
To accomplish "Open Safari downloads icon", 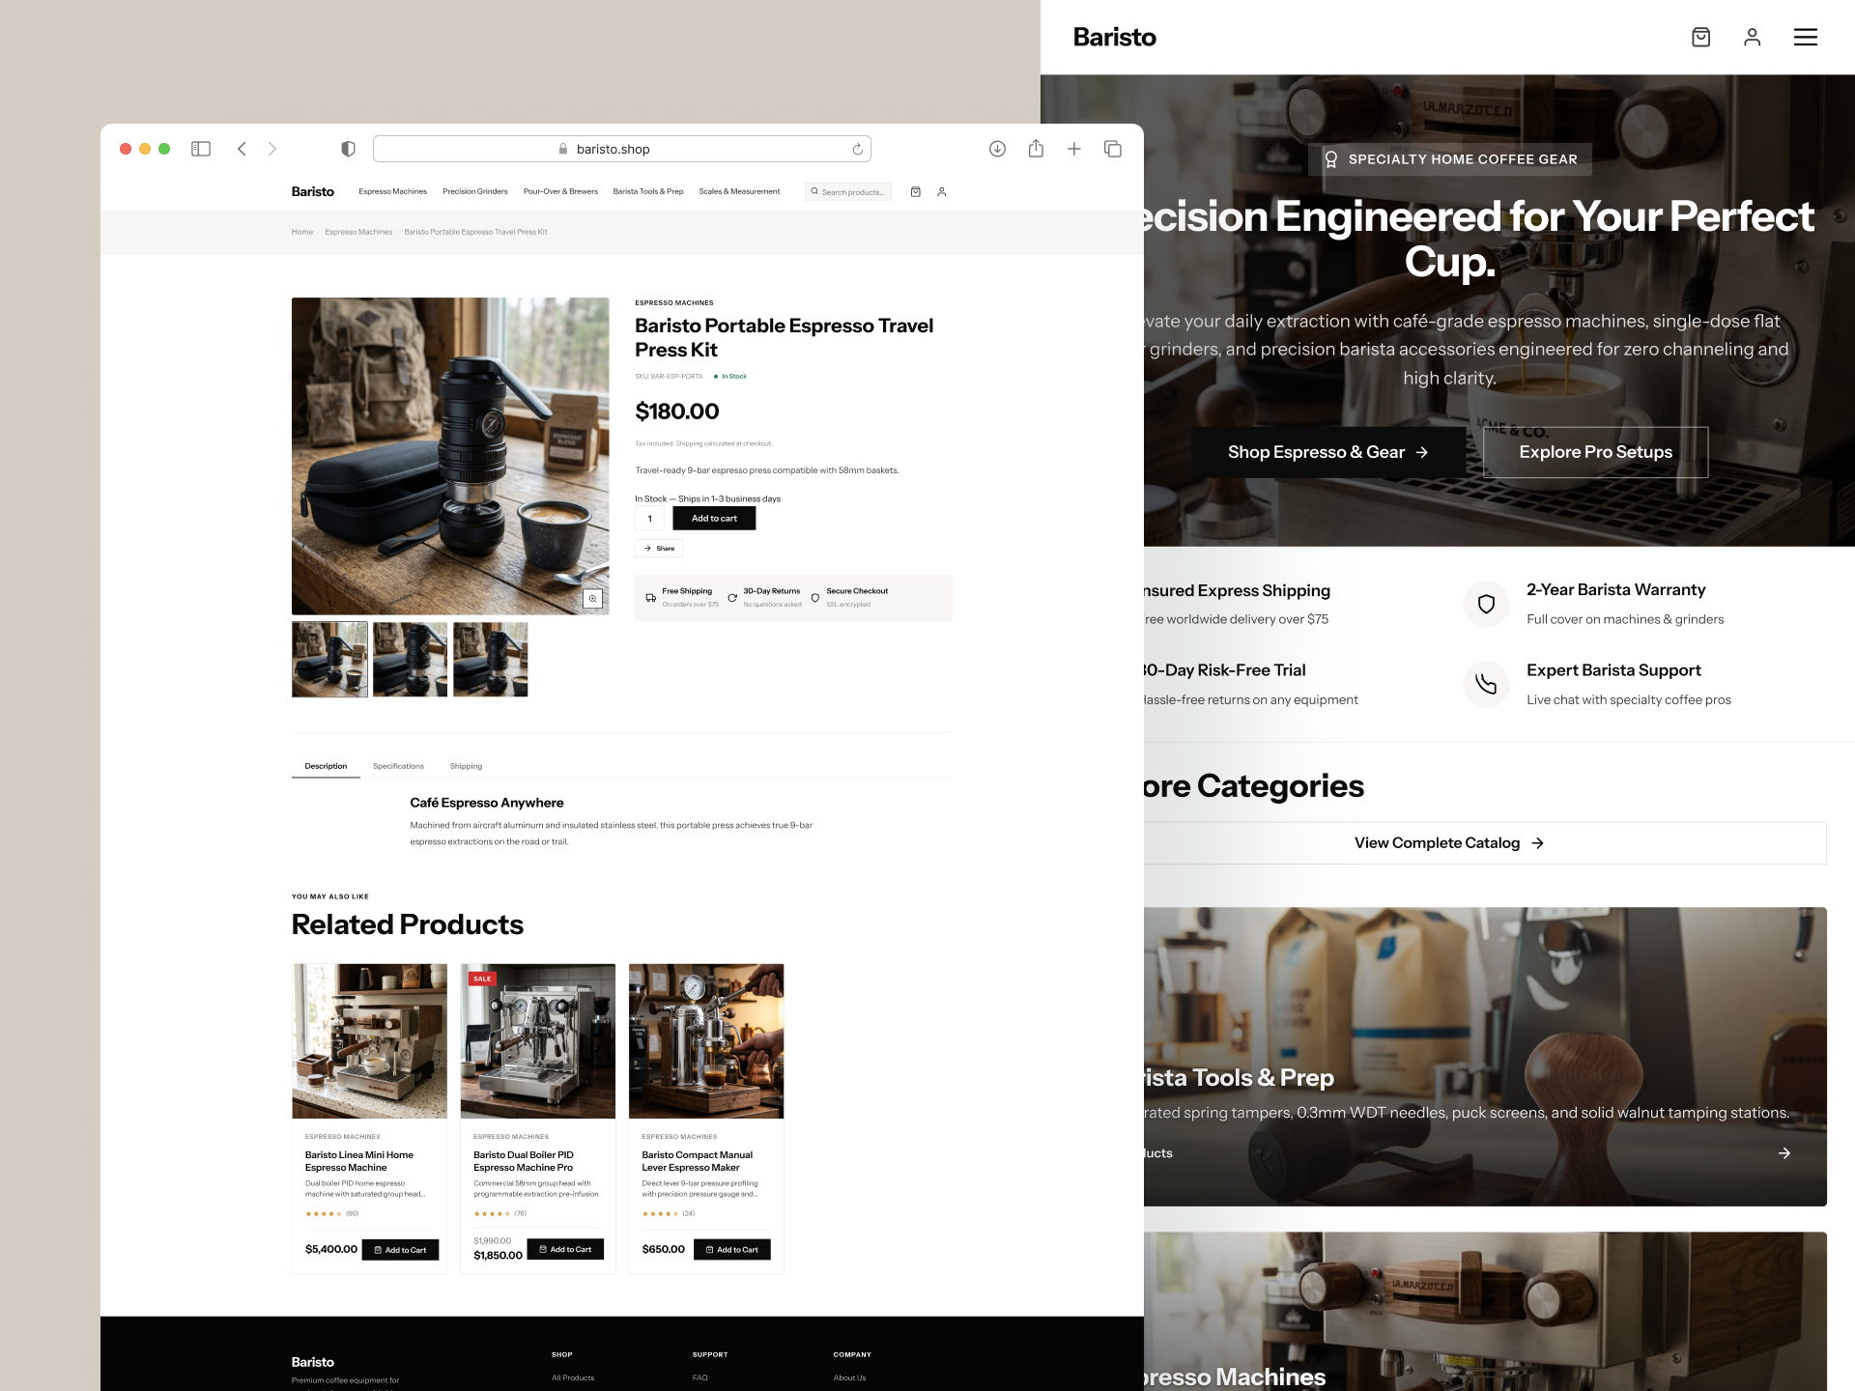I will click(997, 149).
